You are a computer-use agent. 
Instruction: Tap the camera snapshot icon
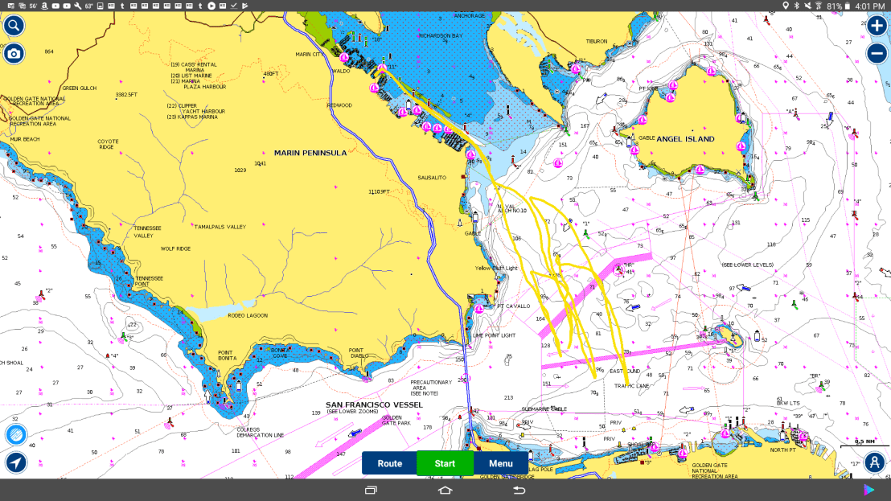tap(14, 54)
